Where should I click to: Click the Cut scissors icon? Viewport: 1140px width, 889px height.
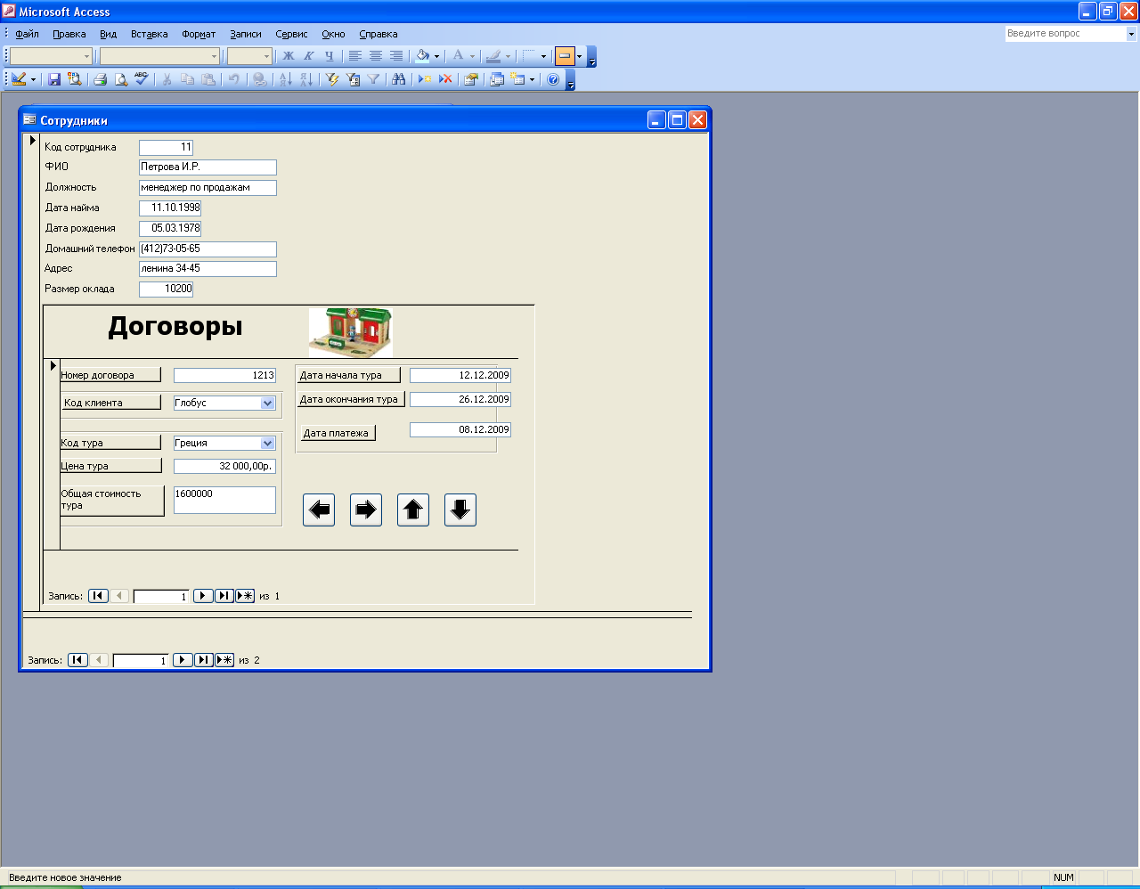tap(167, 79)
